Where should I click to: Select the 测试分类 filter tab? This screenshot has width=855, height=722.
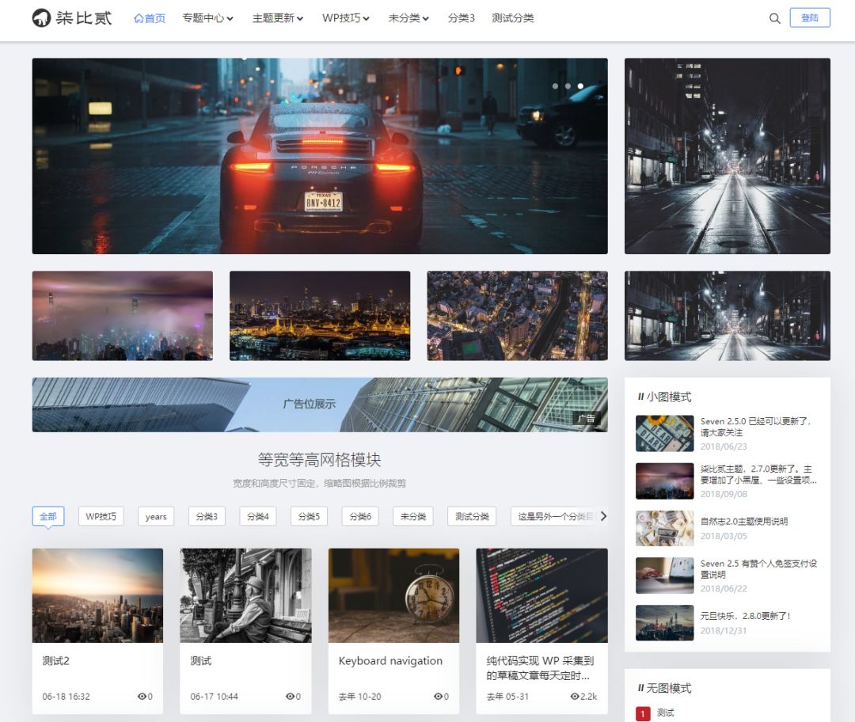click(472, 516)
